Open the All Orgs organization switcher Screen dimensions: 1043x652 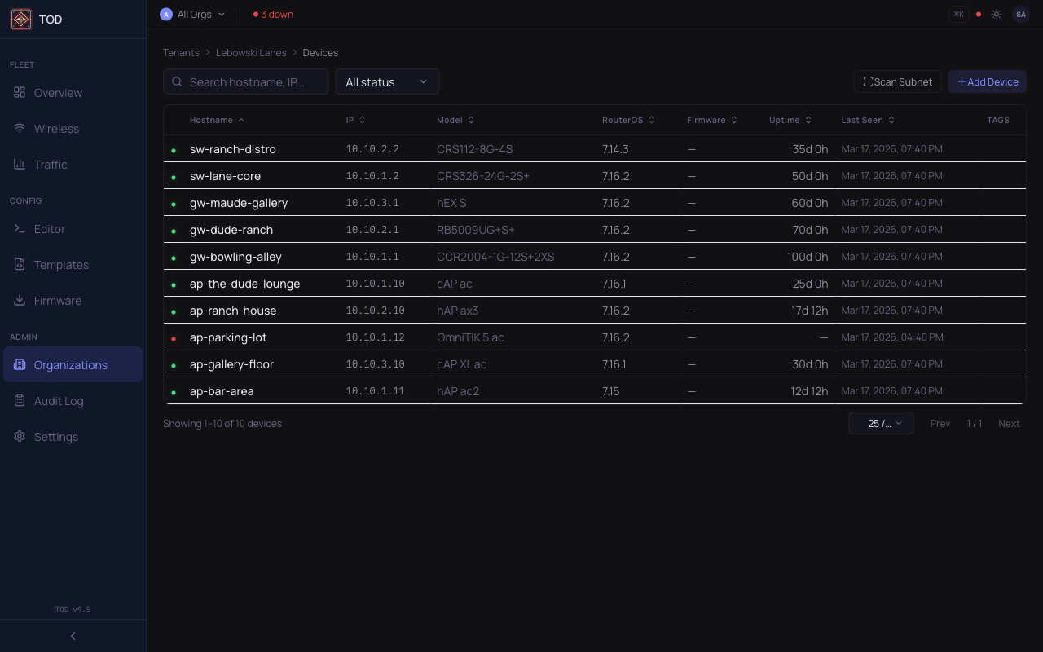193,14
